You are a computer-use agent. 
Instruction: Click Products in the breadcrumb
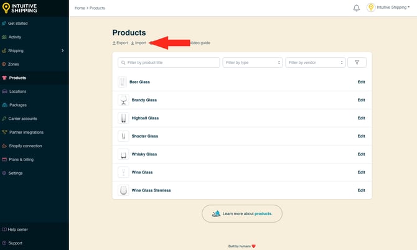97,8
